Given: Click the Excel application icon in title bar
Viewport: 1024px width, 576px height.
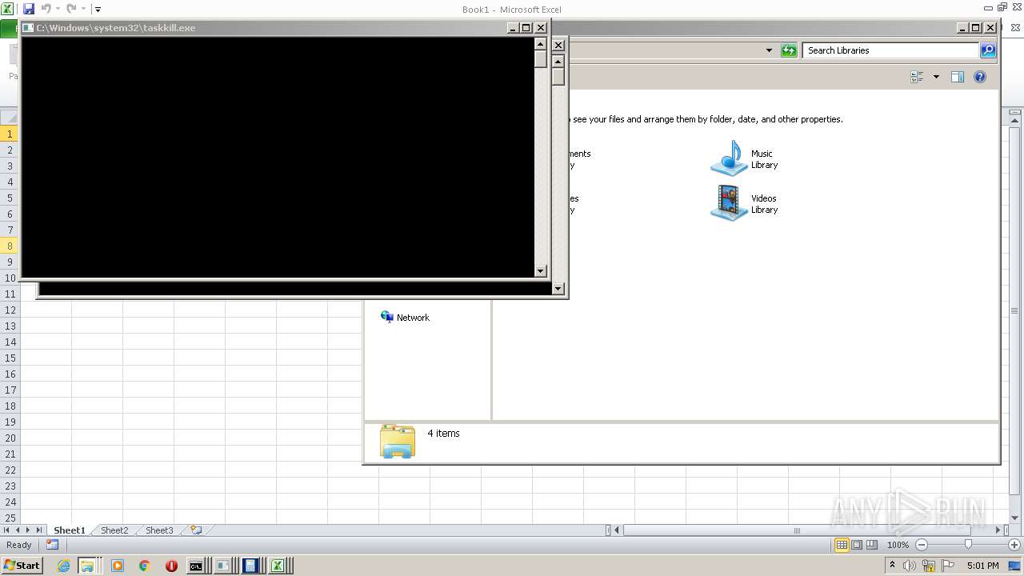Looking at the screenshot, I should pyautogui.click(x=7, y=9).
